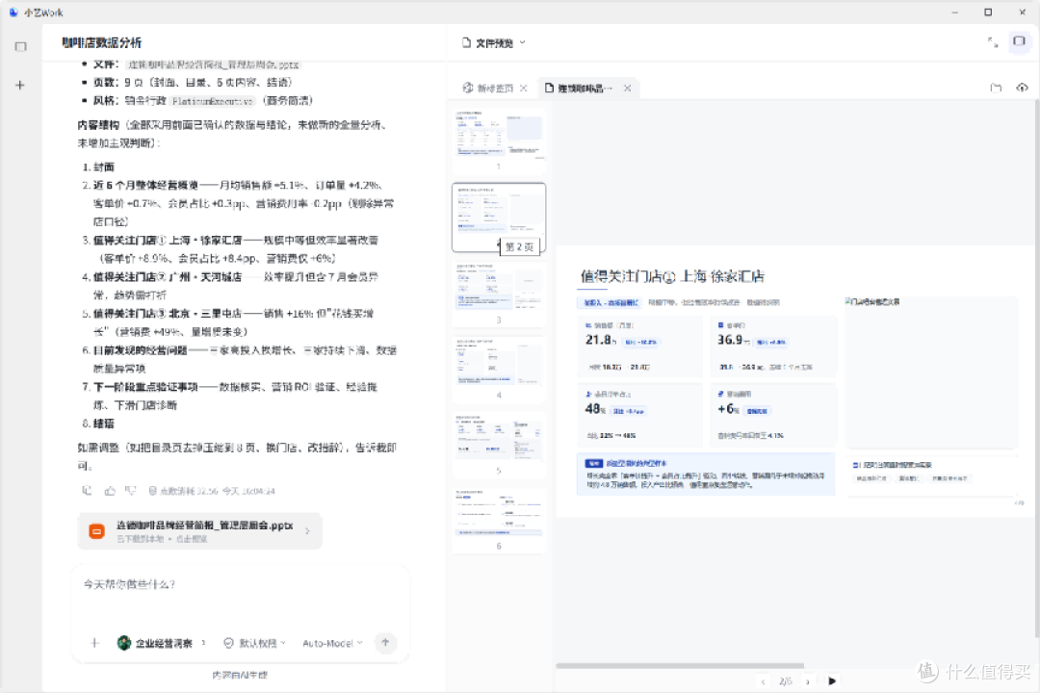Maximize the 小艺Work window
The width and height of the screenshot is (1040, 693).
[988, 12]
